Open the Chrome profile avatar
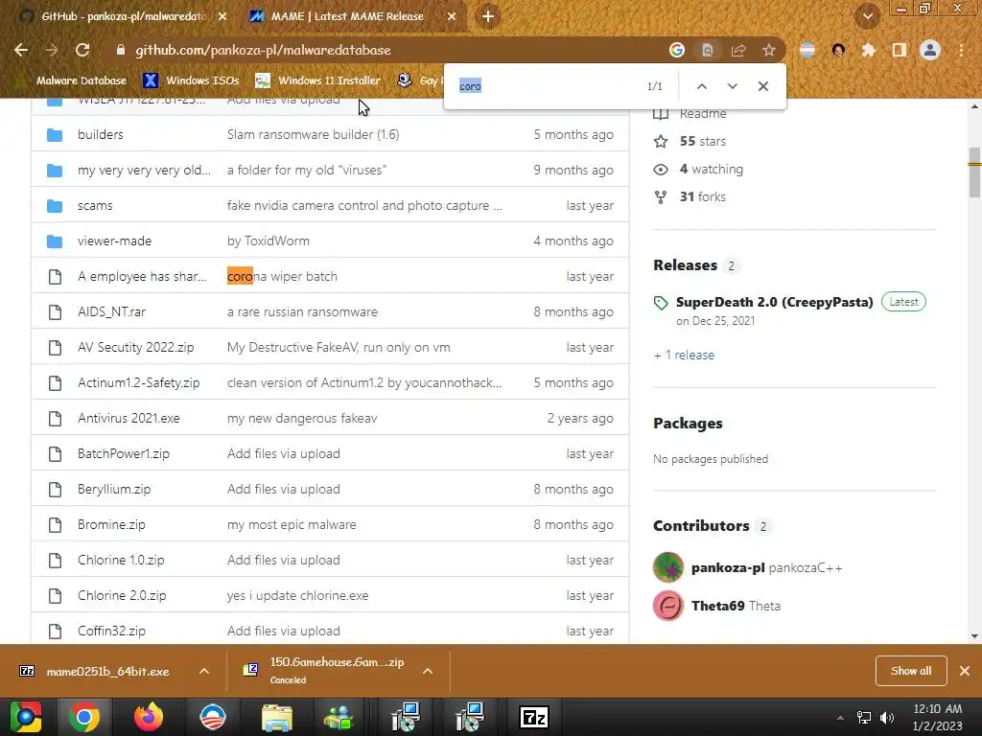The width and height of the screenshot is (982, 736). 930,50
